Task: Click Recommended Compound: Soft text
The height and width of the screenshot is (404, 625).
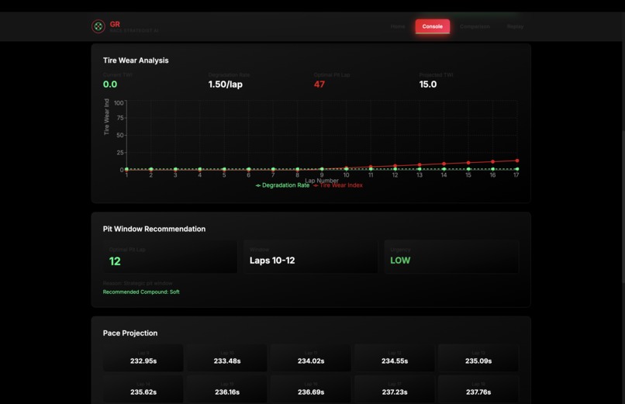Action: tap(141, 292)
